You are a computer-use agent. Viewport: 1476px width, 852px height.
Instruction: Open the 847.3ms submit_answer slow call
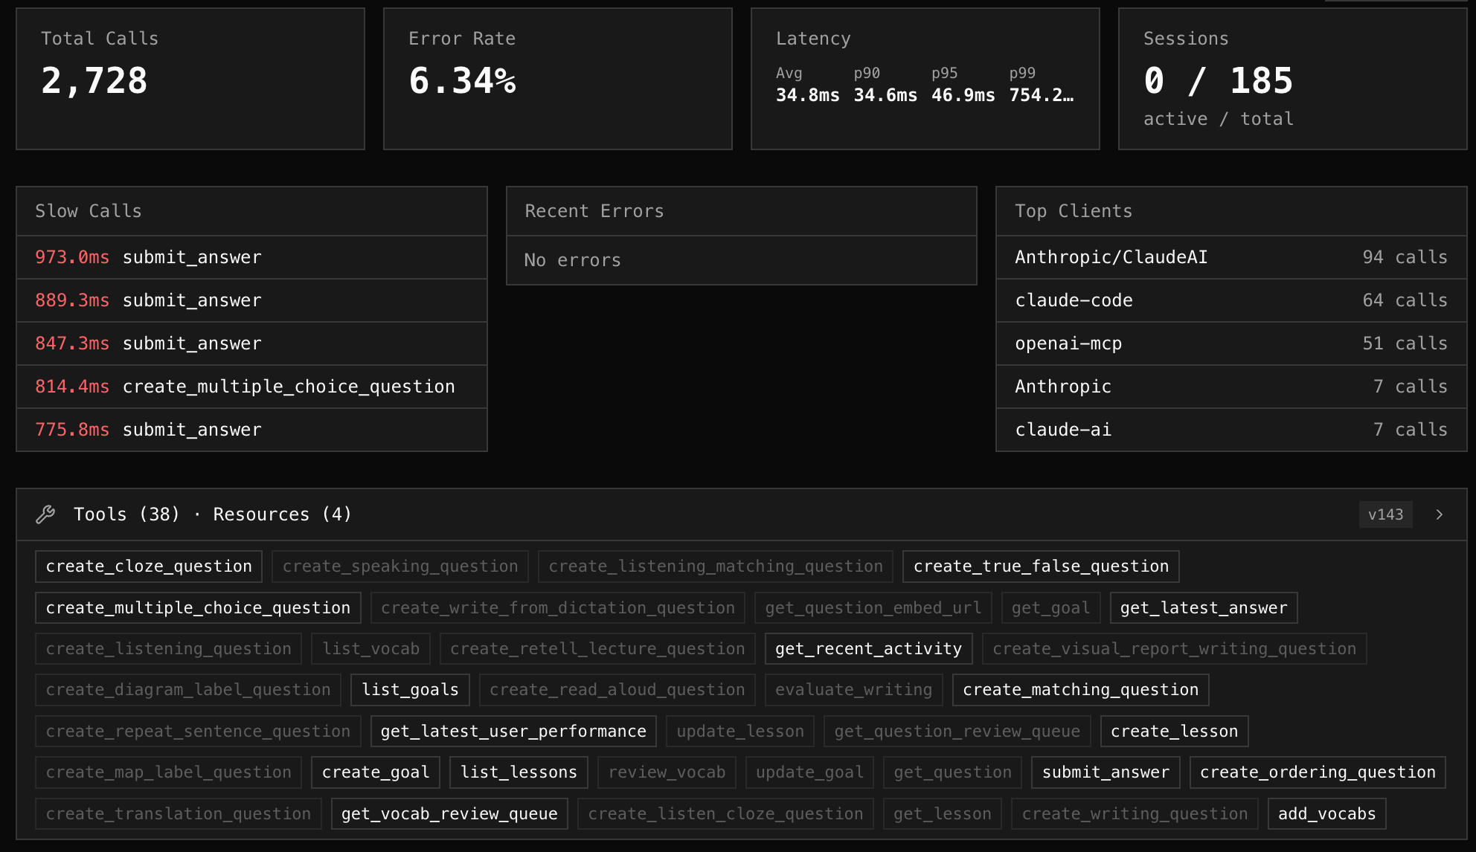(251, 343)
